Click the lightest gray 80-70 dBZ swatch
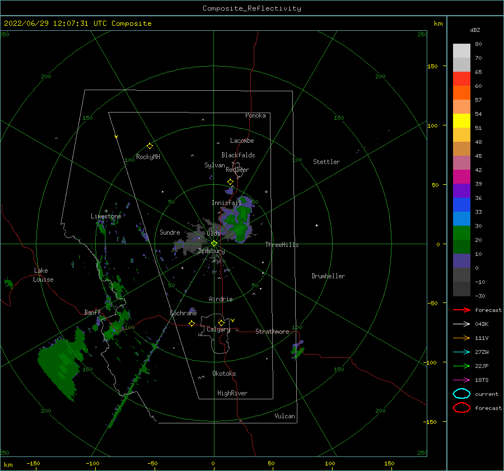Viewport: 504px width, 471px height. pyautogui.click(x=461, y=51)
